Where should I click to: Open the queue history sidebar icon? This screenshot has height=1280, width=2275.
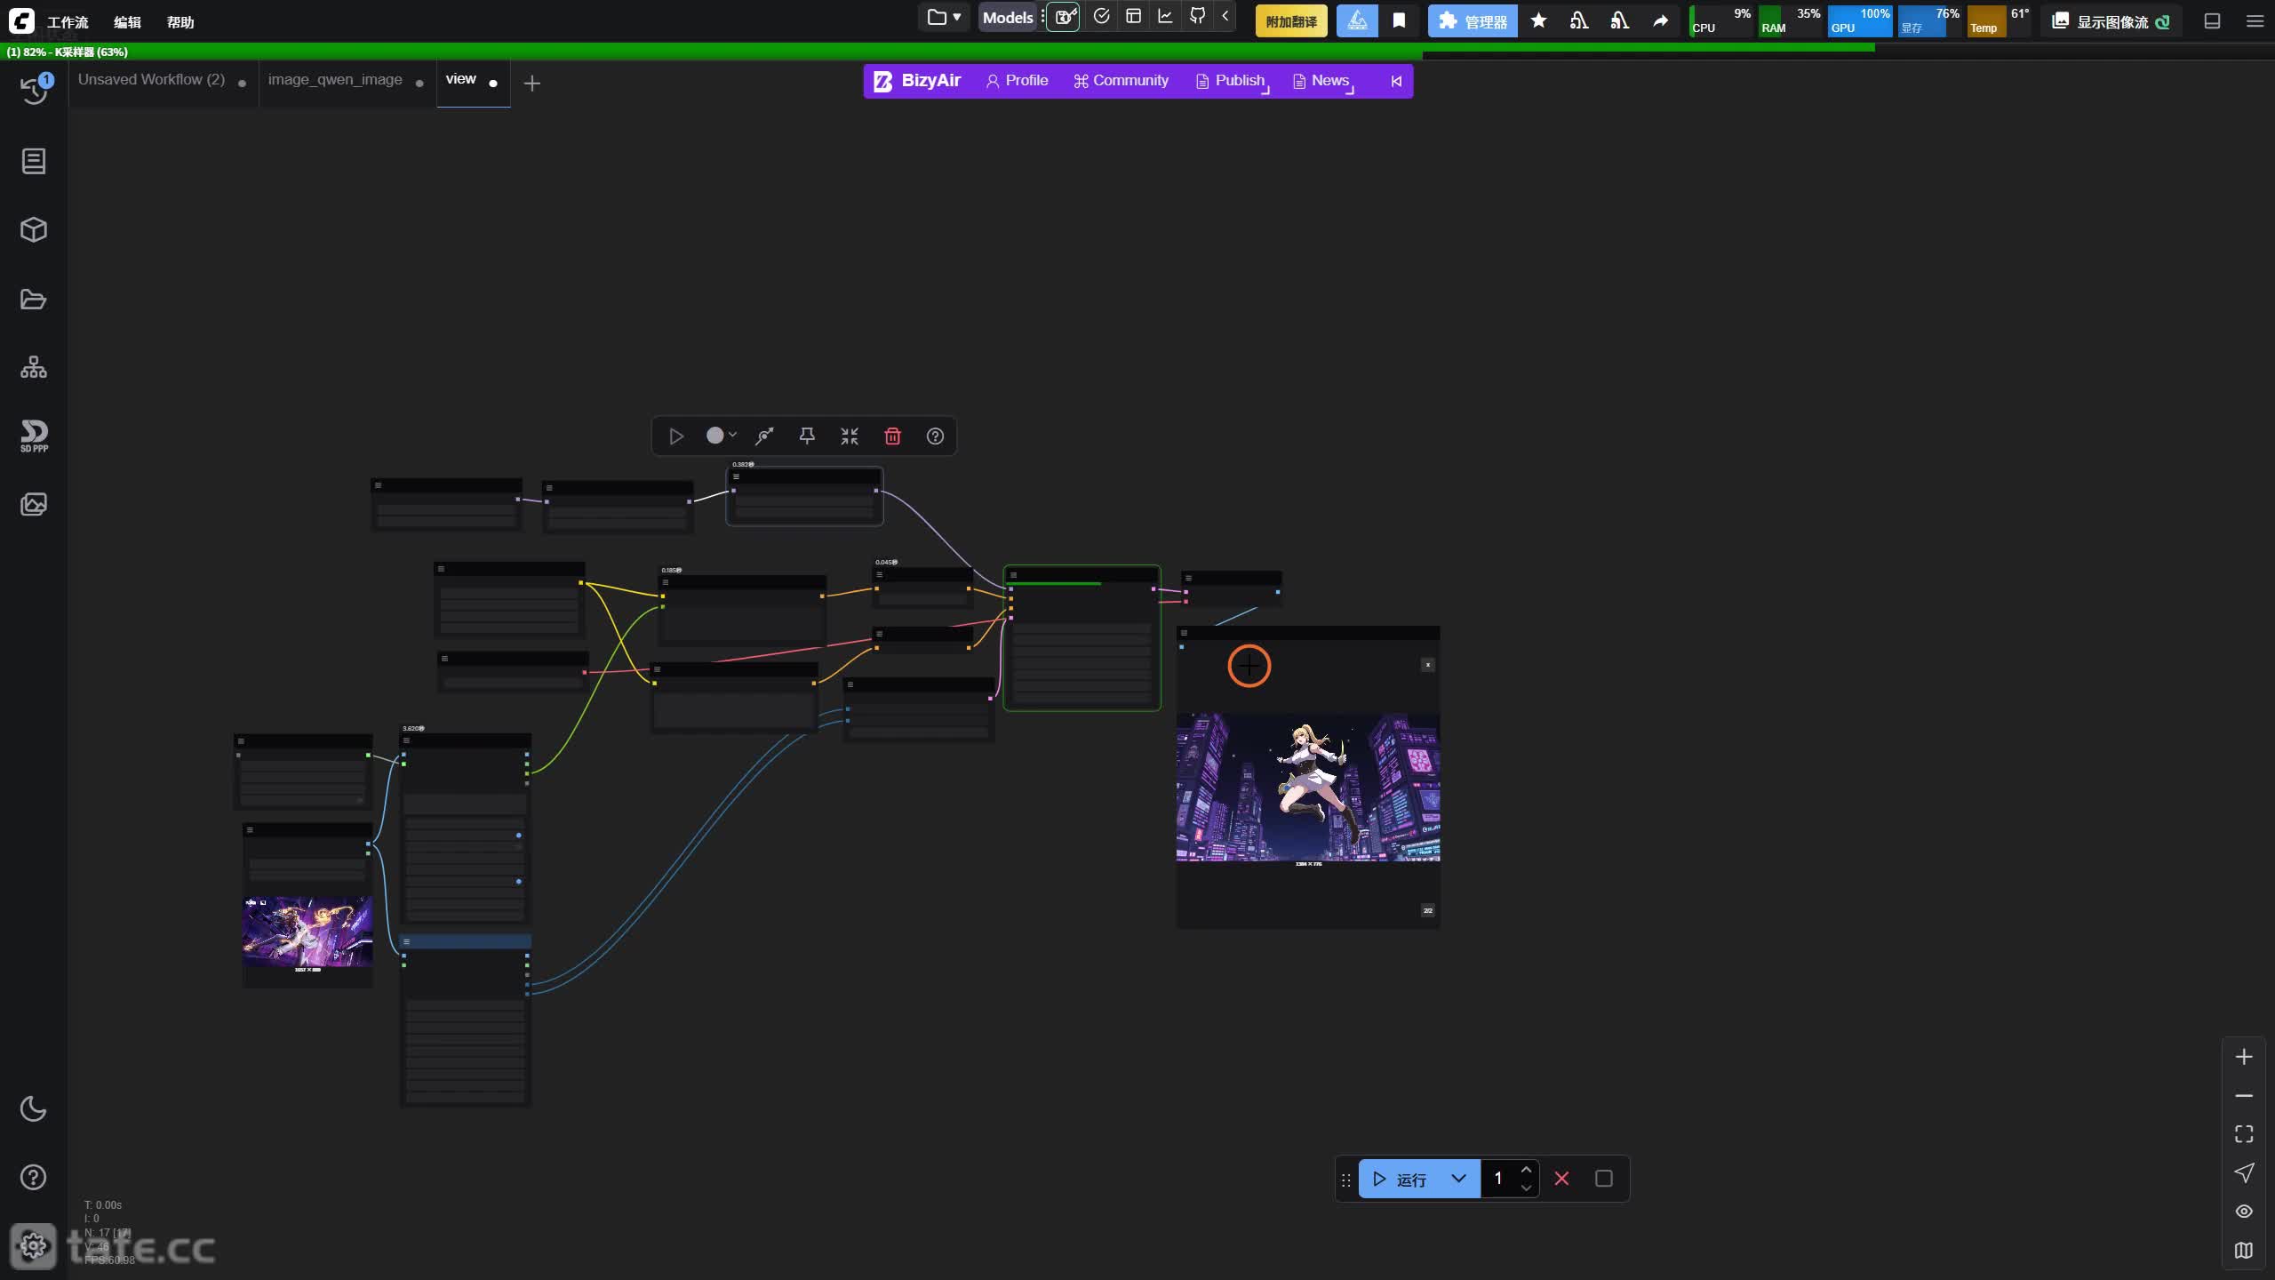click(x=34, y=90)
